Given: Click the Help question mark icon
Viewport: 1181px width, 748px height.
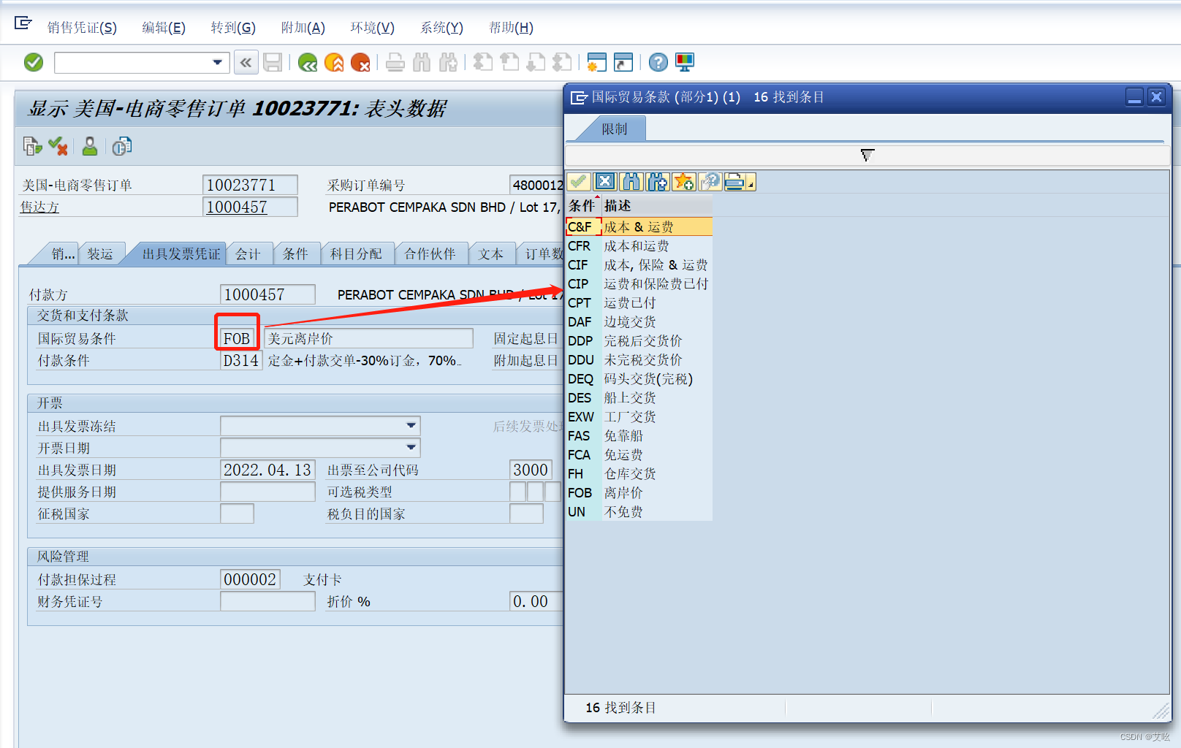Looking at the screenshot, I should pos(657,62).
